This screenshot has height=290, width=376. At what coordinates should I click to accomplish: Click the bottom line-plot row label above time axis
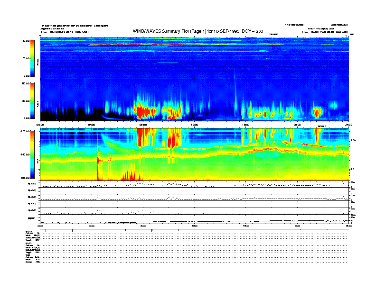[32, 218]
